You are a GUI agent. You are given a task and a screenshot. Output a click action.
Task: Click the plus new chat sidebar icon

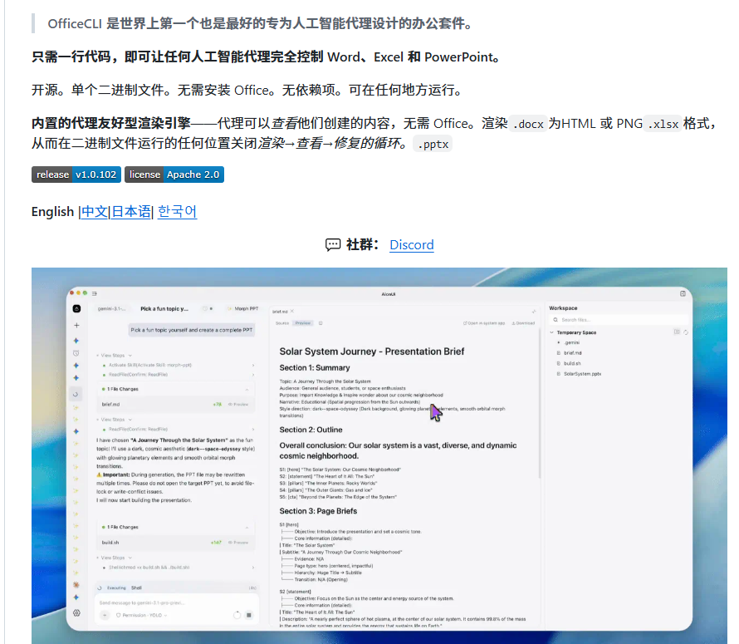pos(76,325)
